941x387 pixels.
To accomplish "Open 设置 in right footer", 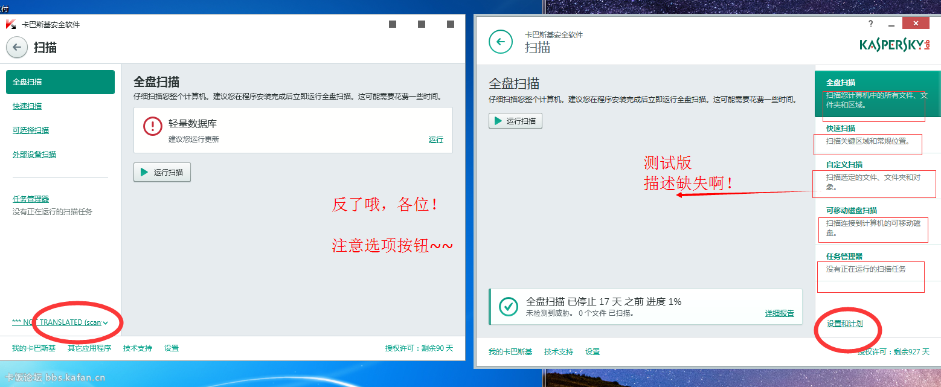I will tap(593, 352).
